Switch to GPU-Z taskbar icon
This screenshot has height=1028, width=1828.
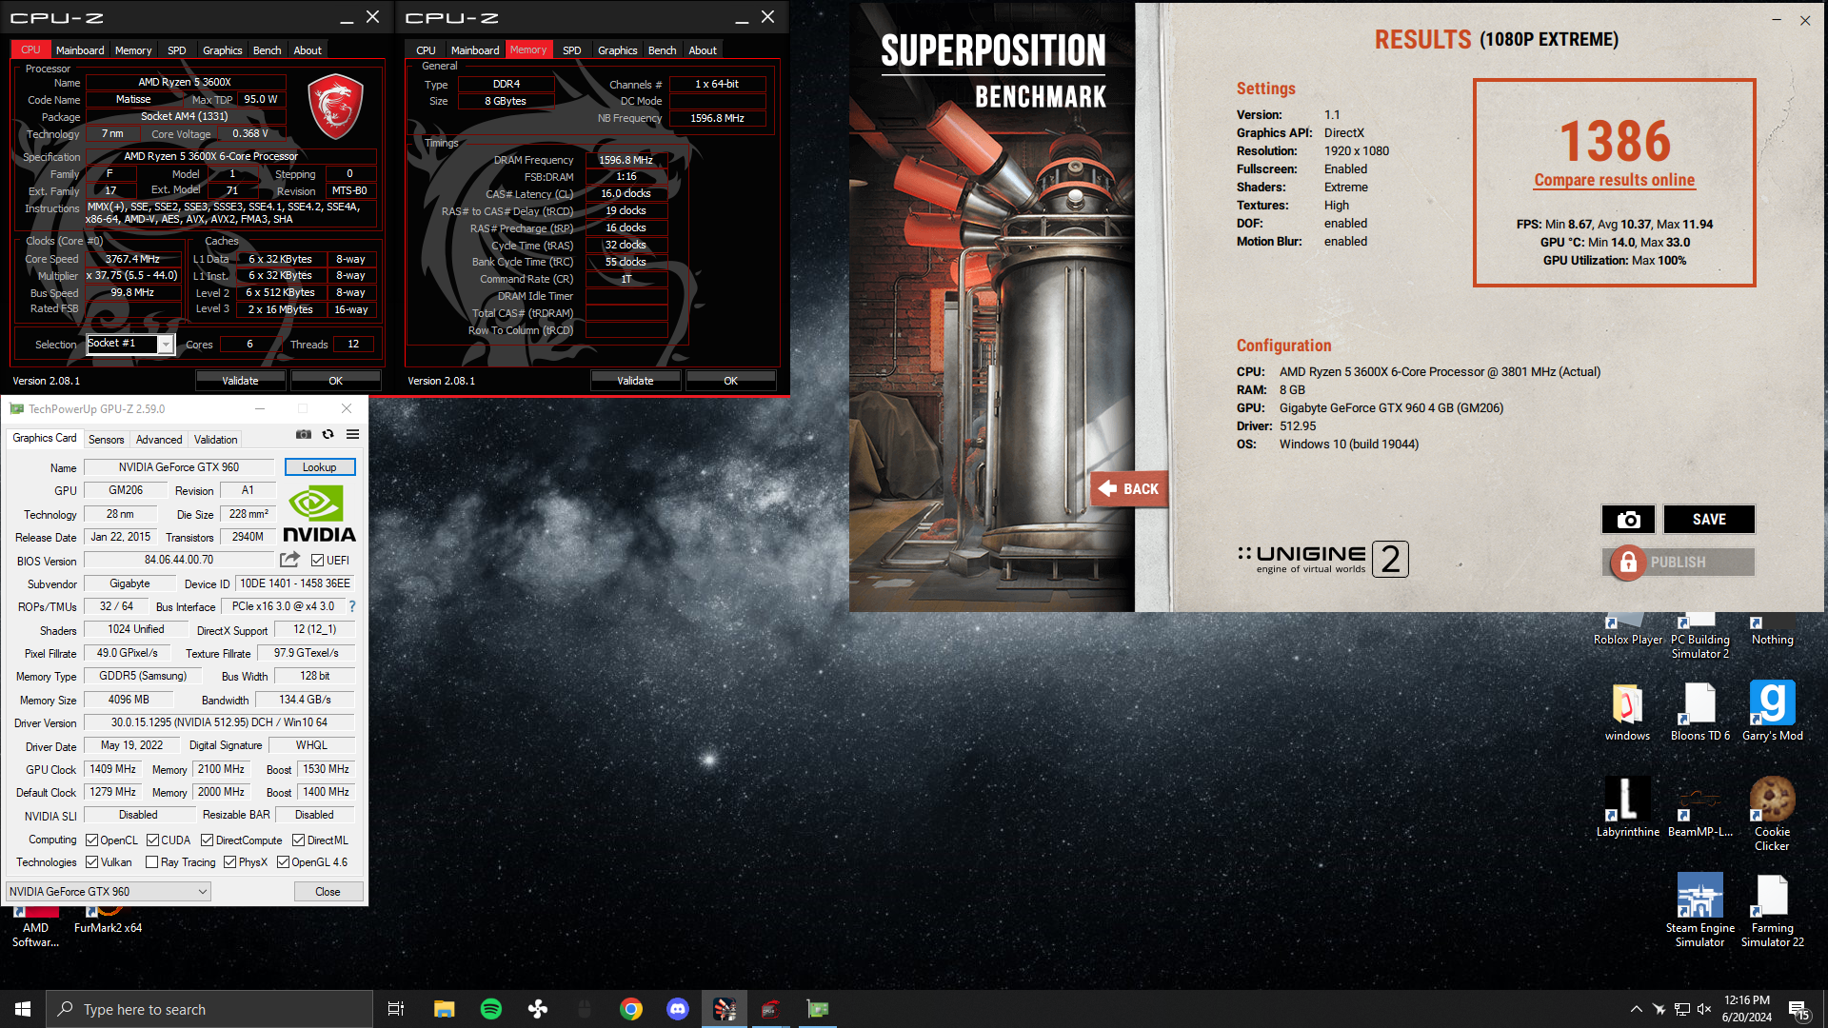(818, 1009)
